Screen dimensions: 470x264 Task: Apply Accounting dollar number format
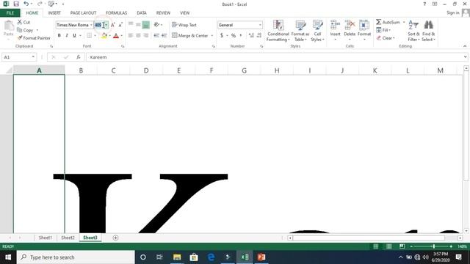[x=222, y=36]
